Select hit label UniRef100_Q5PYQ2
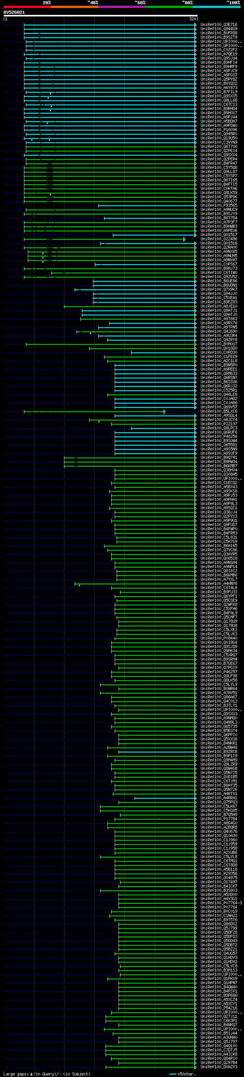Image resolution: width=244 pixels, height=1077 pixels. pyautogui.click(x=219, y=79)
